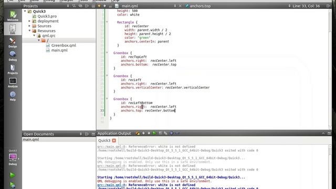The height and width of the screenshot is (189, 336).
Task: Click the "id: recTopLeft" code line
Action: [x=134, y=57]
